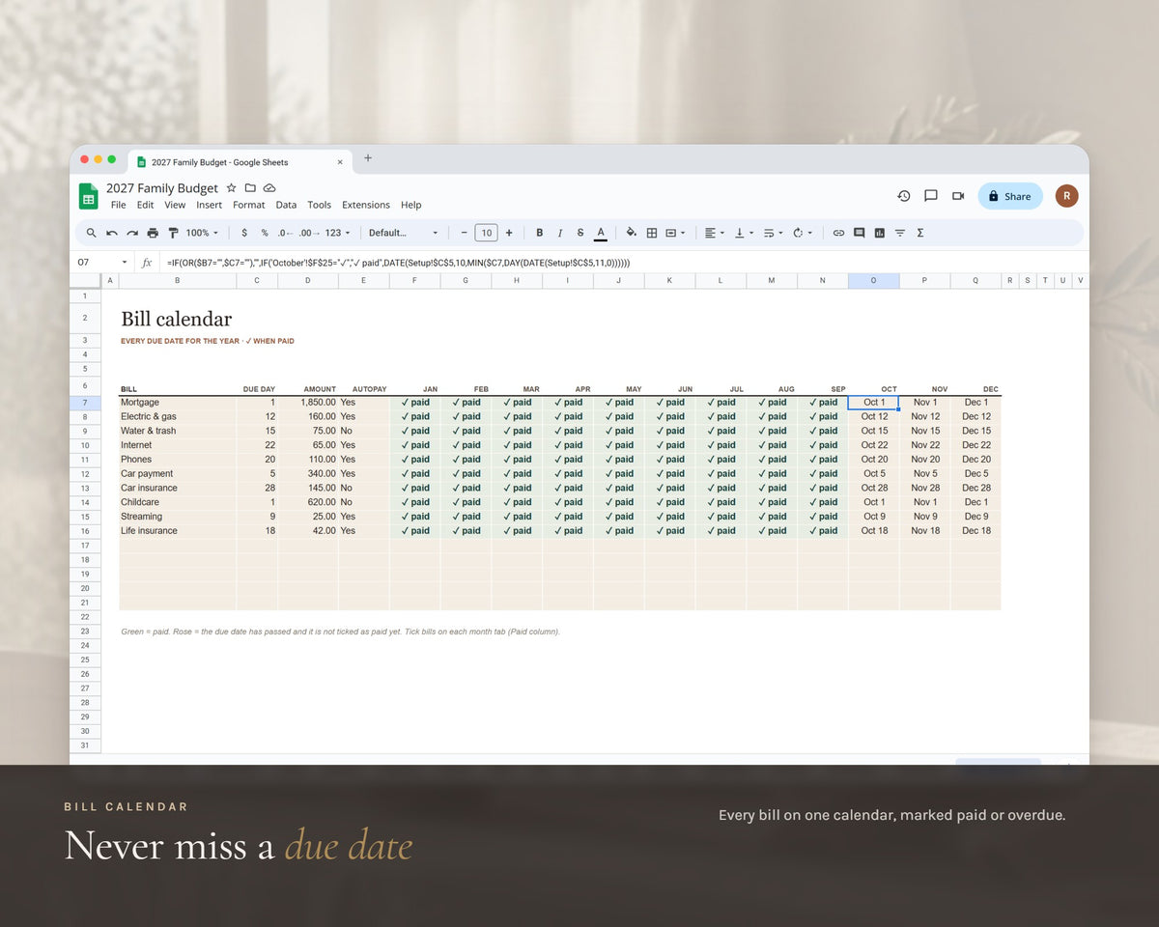
Task: Open the fill color picker
Action: pyautogui.click(x=632, y=233)
